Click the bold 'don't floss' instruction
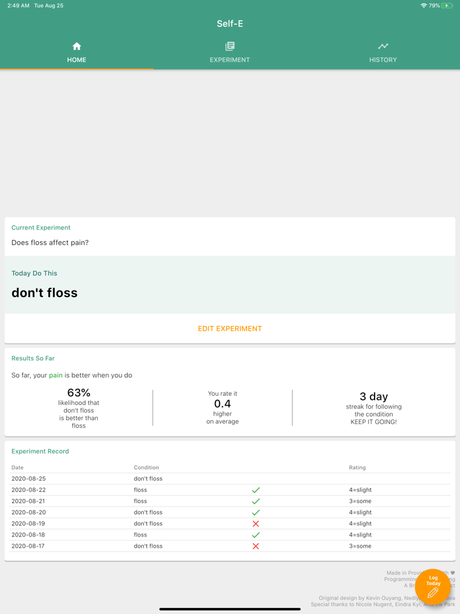Viewport: 460px width, 614px height. point(44,293)
